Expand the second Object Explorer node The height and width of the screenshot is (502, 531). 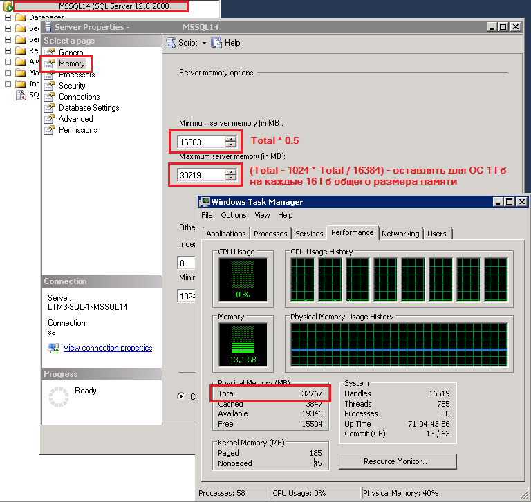click(x=8, y=28)
